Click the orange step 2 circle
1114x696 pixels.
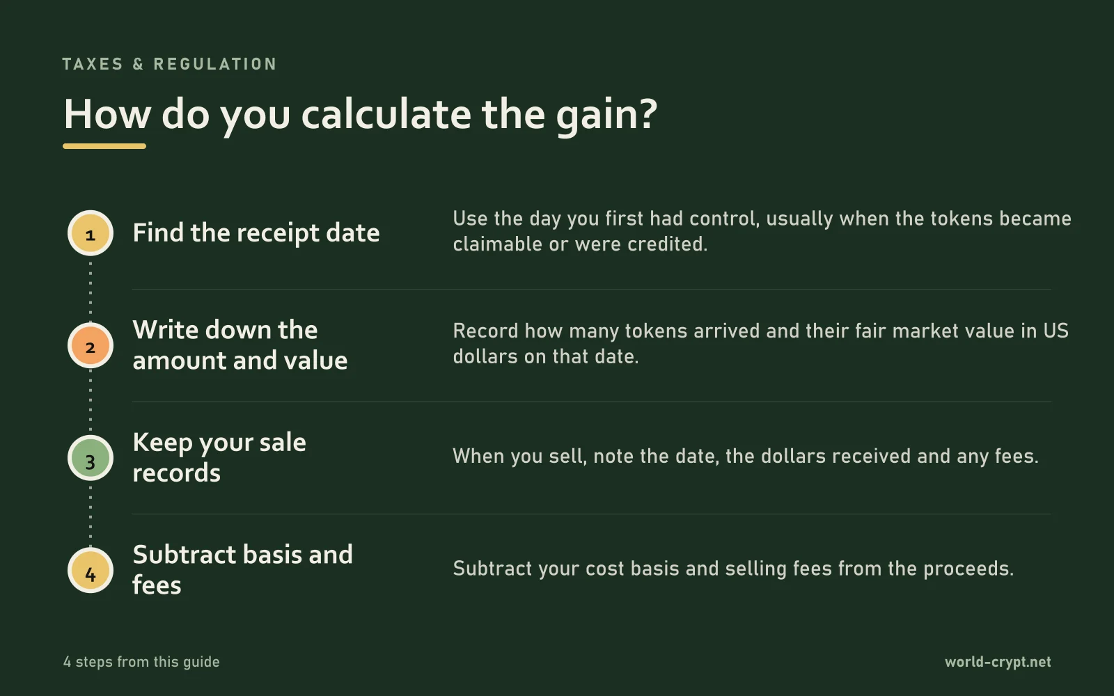pyautogui.click(x=91, y=345)
